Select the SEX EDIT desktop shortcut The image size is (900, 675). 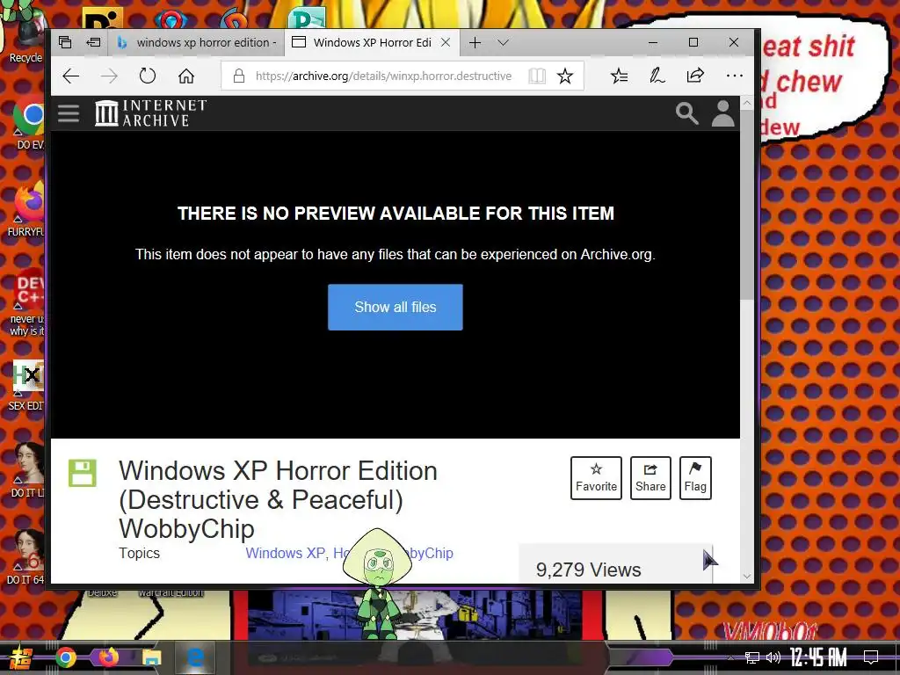point(27,385)
